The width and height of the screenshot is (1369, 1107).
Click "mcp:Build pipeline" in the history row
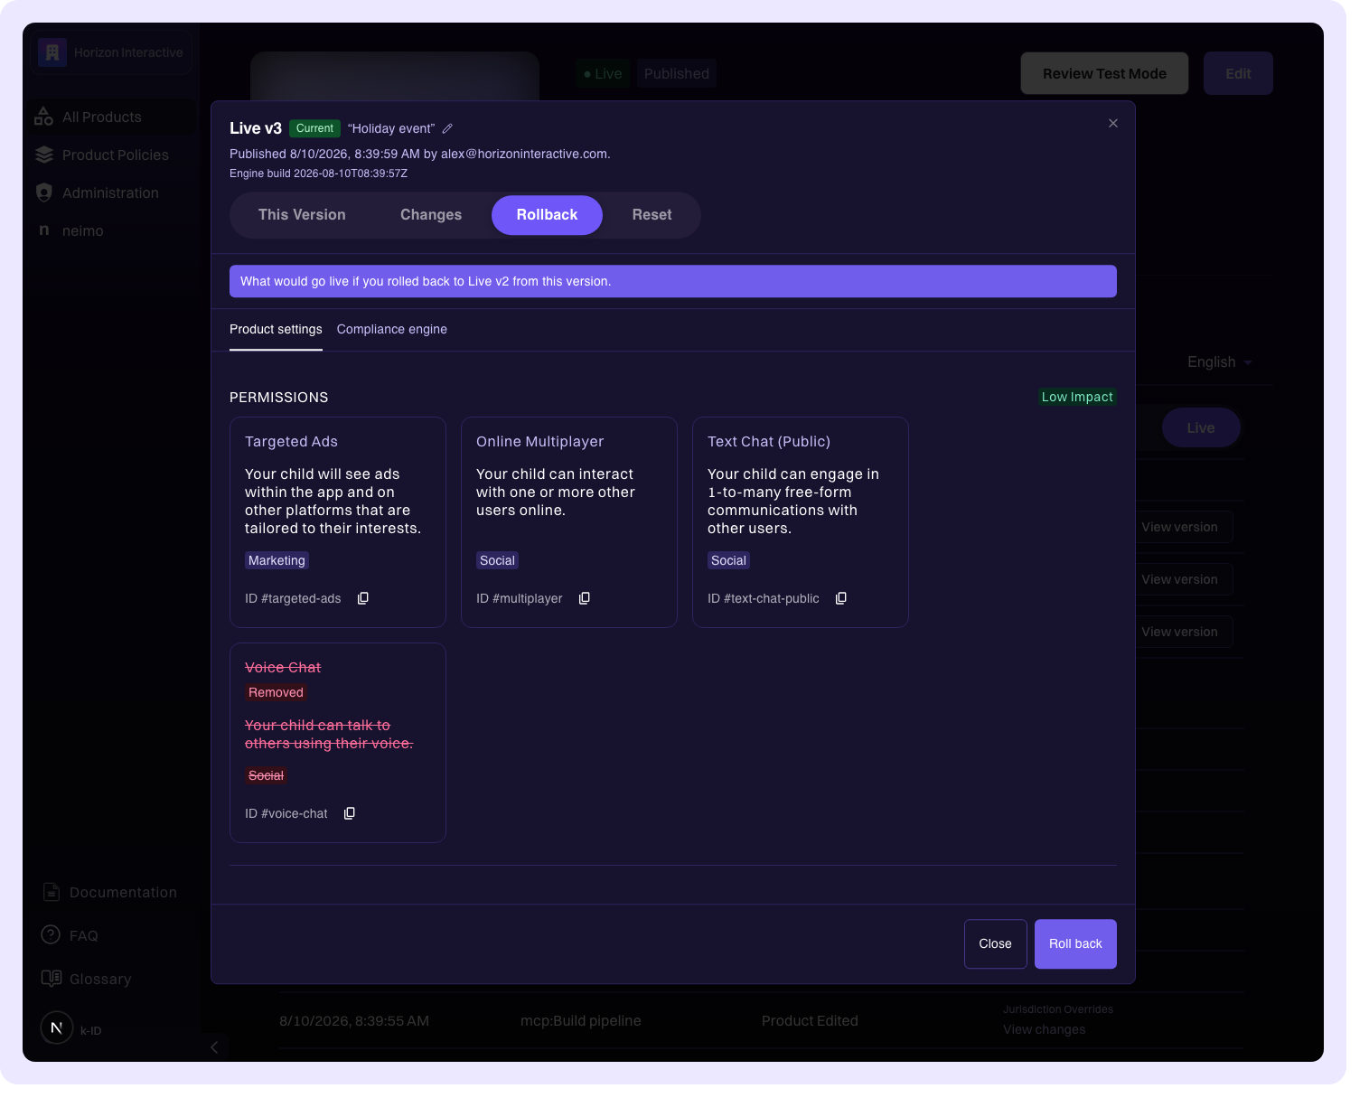[581, 1021]
